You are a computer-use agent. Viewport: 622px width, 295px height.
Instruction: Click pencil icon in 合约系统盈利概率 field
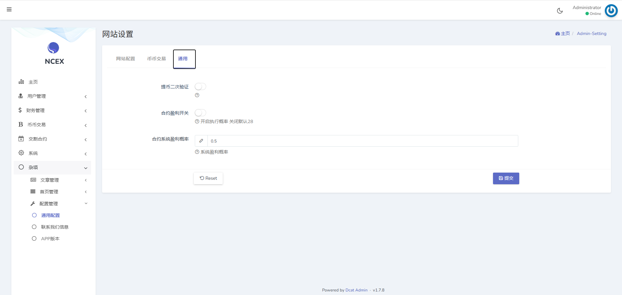tap(201, 141)
